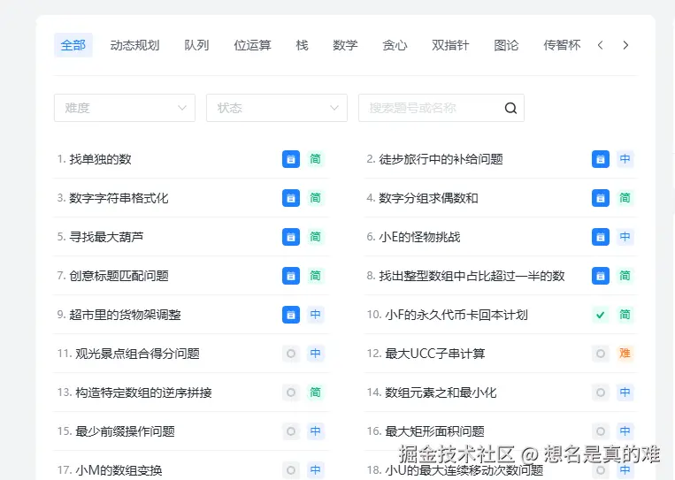This screenshot has height=480, width=675.
Task: Click blue calendar icon for 数字分组求偶数和
Action: pyautogui.click(x=601, y=198)
